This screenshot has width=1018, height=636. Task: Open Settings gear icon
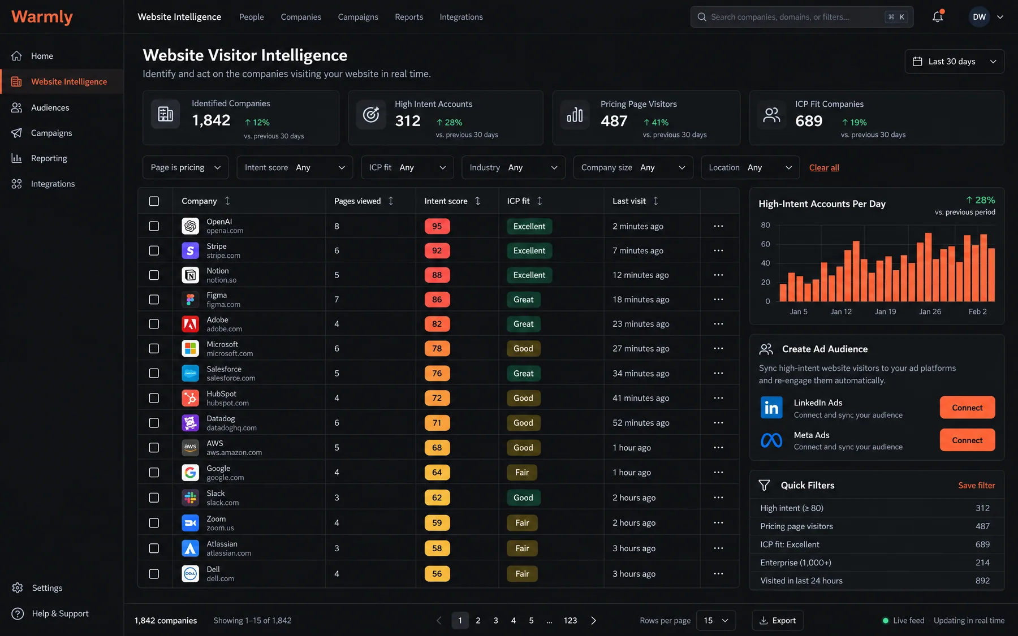18,588
